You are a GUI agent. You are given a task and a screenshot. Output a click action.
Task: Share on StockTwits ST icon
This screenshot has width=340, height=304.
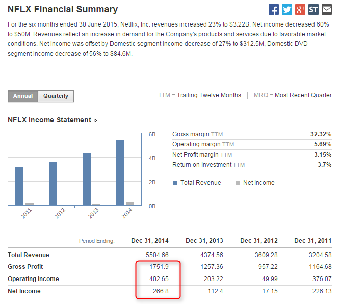[x=313, y=10]
